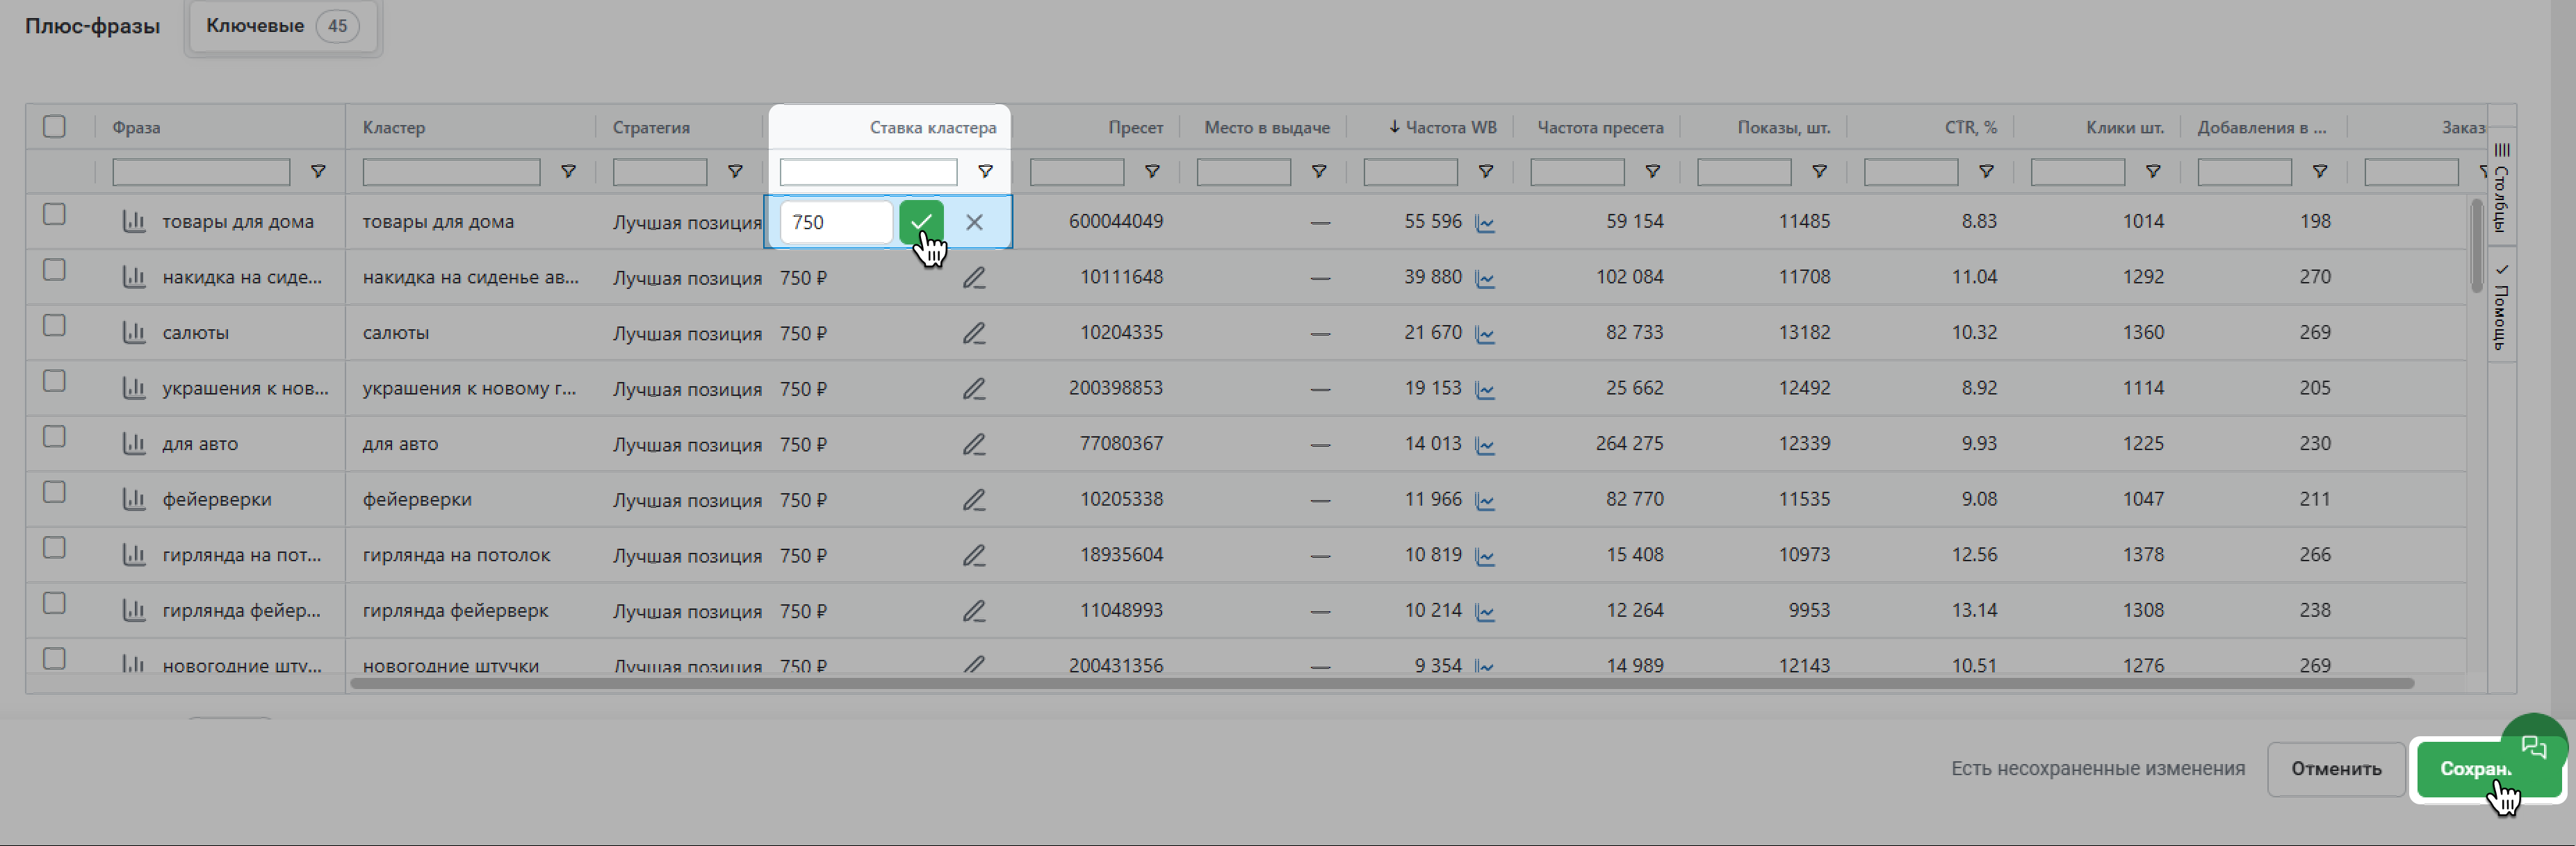Viewport: 2576px width, 846px height.
Task: Click pencil edit icon in салюты row
Action: [974, 333]
